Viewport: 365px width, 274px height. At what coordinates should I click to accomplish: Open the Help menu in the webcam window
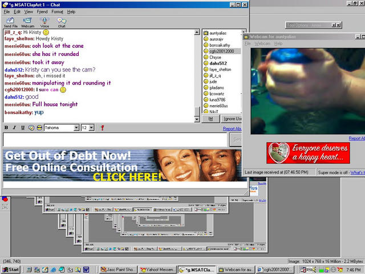[x=278, y=43]
